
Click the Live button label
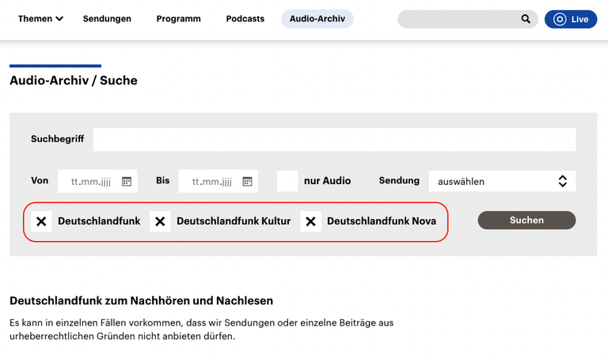(x=579, y=19)
